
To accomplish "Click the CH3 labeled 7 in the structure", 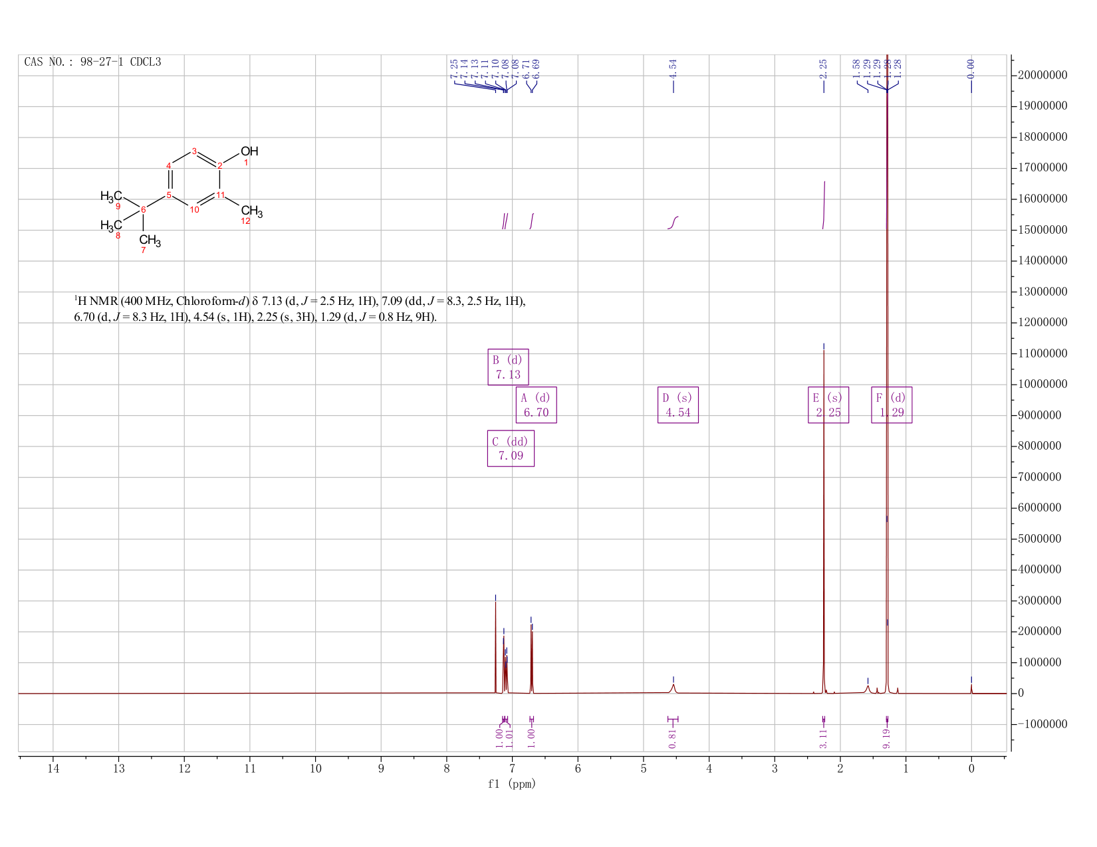I will pos(150,240).
